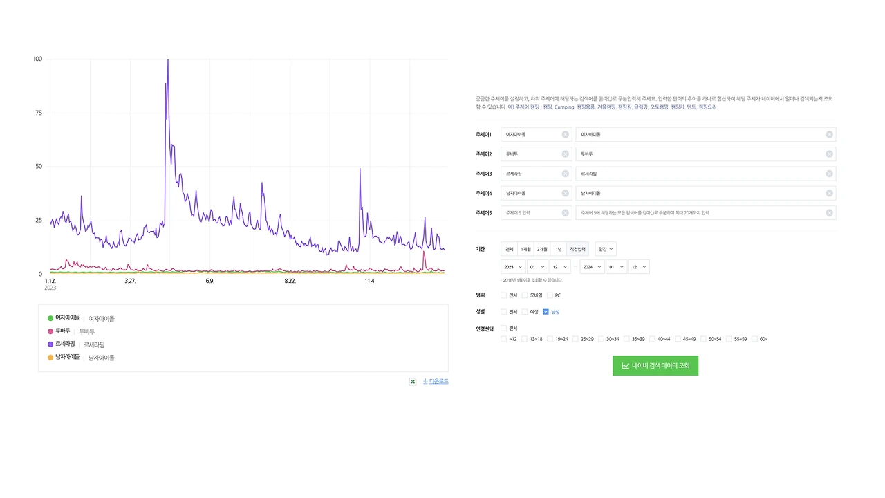This screenshot has width=885, height=498.
Task: Click the chart icon on green search button
Action: click(625, 366)
